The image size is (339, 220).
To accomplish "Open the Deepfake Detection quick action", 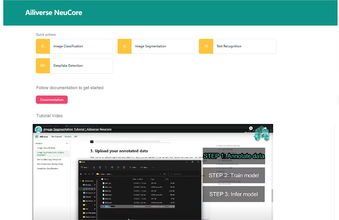I will pos(74,66).
